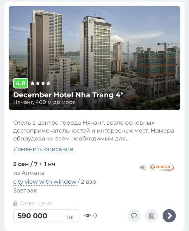This screenshot has height=231, width=189.
Task: Delete the tour with the trash icon
Action: click(152, 216)
